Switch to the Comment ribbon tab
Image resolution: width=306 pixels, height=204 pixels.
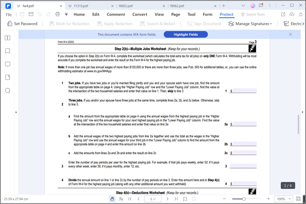point(116,14)
